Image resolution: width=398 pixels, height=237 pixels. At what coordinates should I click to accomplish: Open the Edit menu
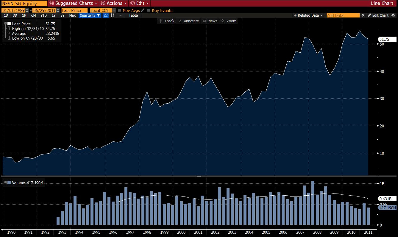click(139, 3)
